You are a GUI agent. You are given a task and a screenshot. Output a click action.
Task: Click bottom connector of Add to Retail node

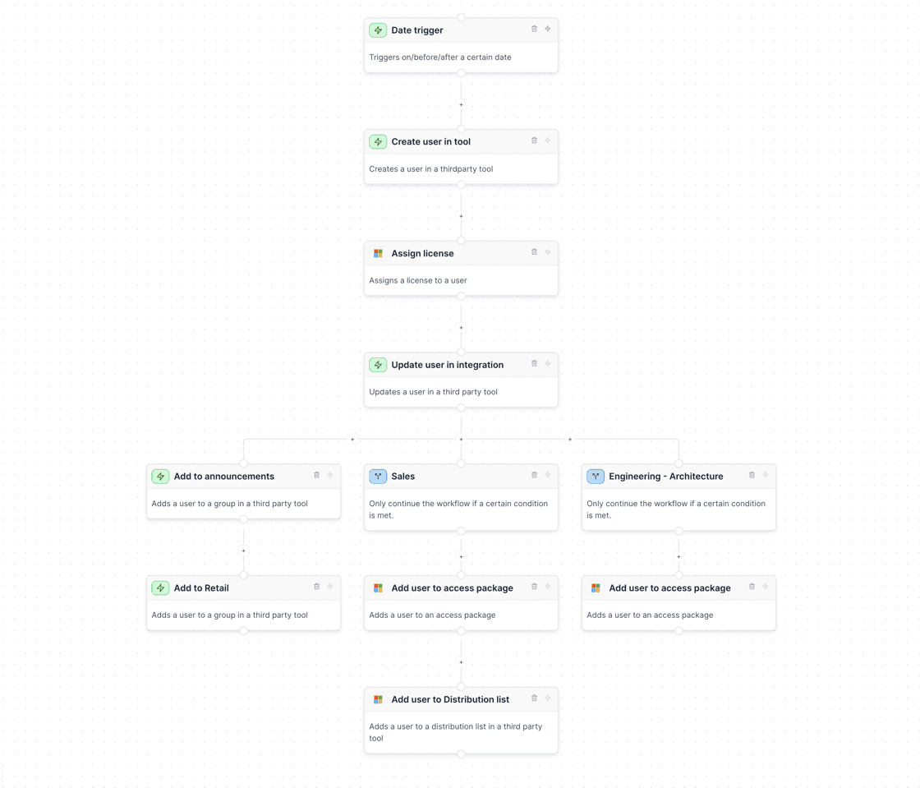tap(243, 631)
